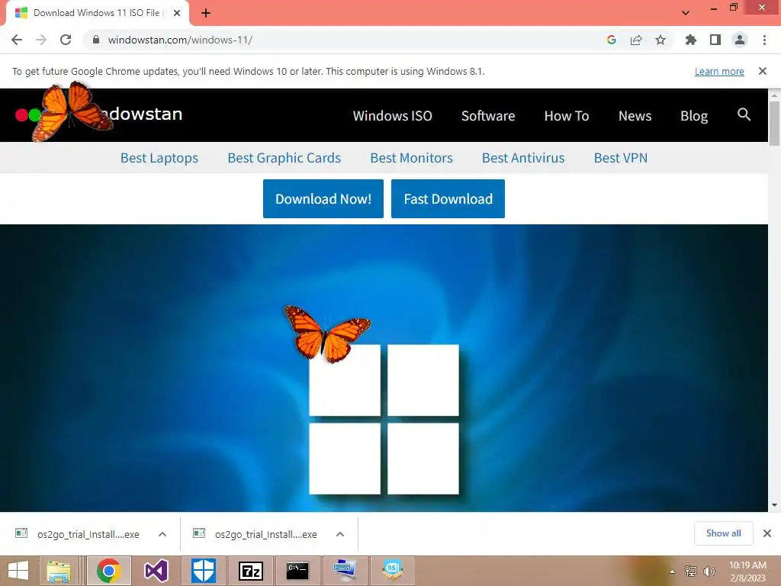Screen dimensions: 781x586
Task: Click the page vertical scrollbar thumb
Action: [x=774, y=123]
